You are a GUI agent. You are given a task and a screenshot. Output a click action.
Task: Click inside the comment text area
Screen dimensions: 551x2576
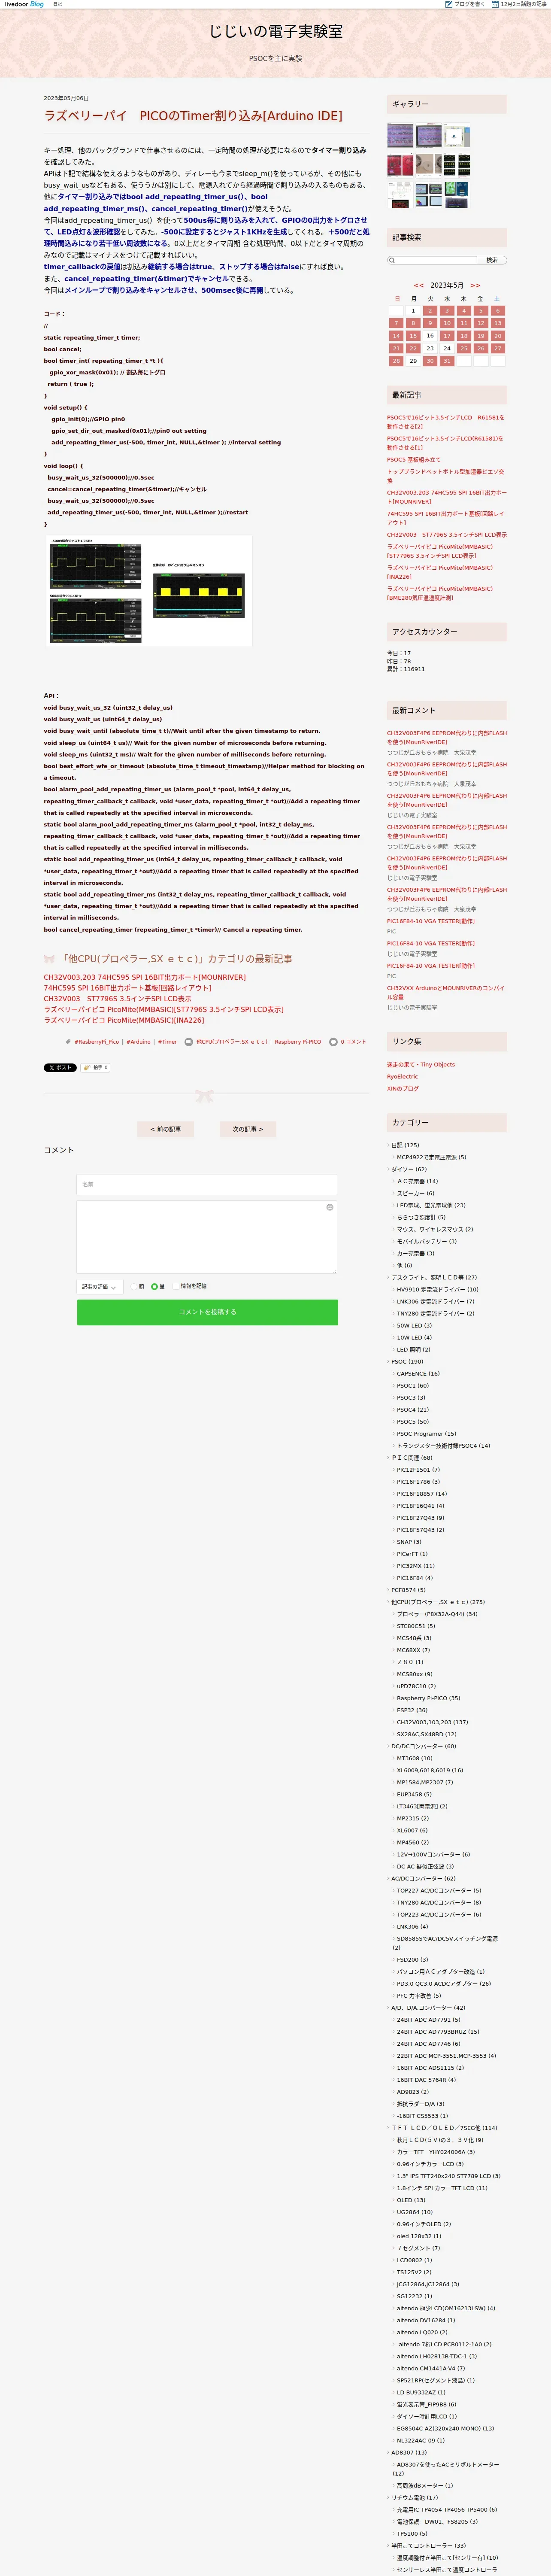[x=207, y=1237]
